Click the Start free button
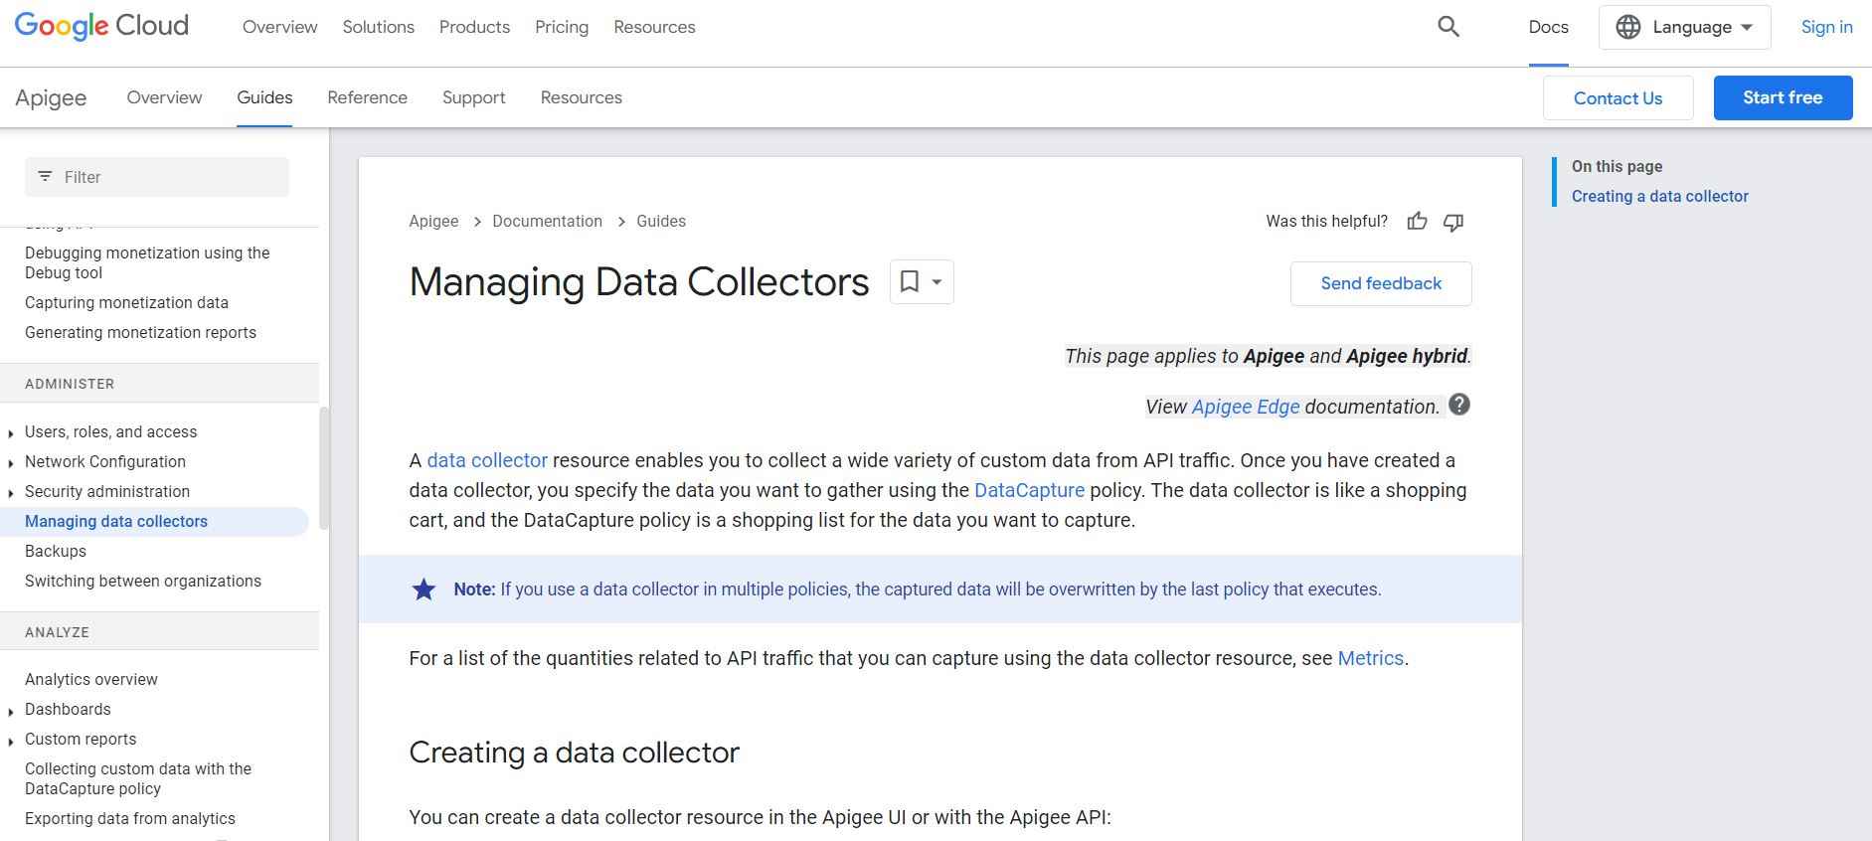Screen dimensions: 1872x841 1783,97
